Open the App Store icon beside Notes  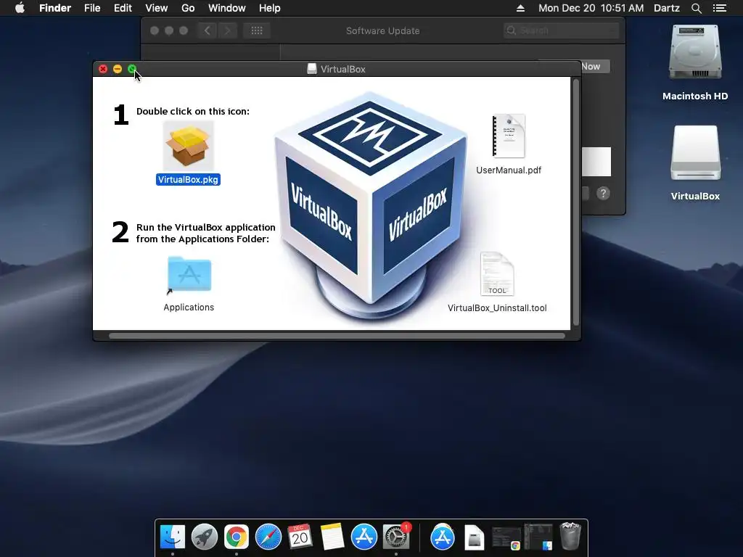click(x=364, y=537)
